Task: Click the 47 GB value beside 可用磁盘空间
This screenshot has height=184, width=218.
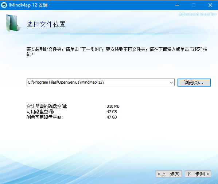Action: (112, 112)
